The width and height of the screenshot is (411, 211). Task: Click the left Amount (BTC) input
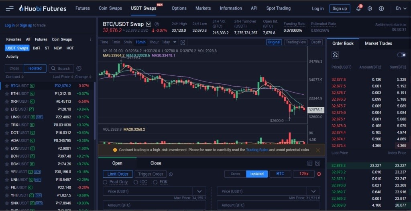pyautogui.click(x=155, y=205)
